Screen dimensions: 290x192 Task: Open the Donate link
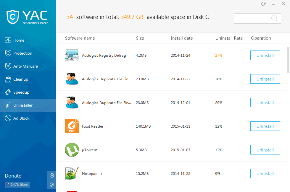coord(13,176)
